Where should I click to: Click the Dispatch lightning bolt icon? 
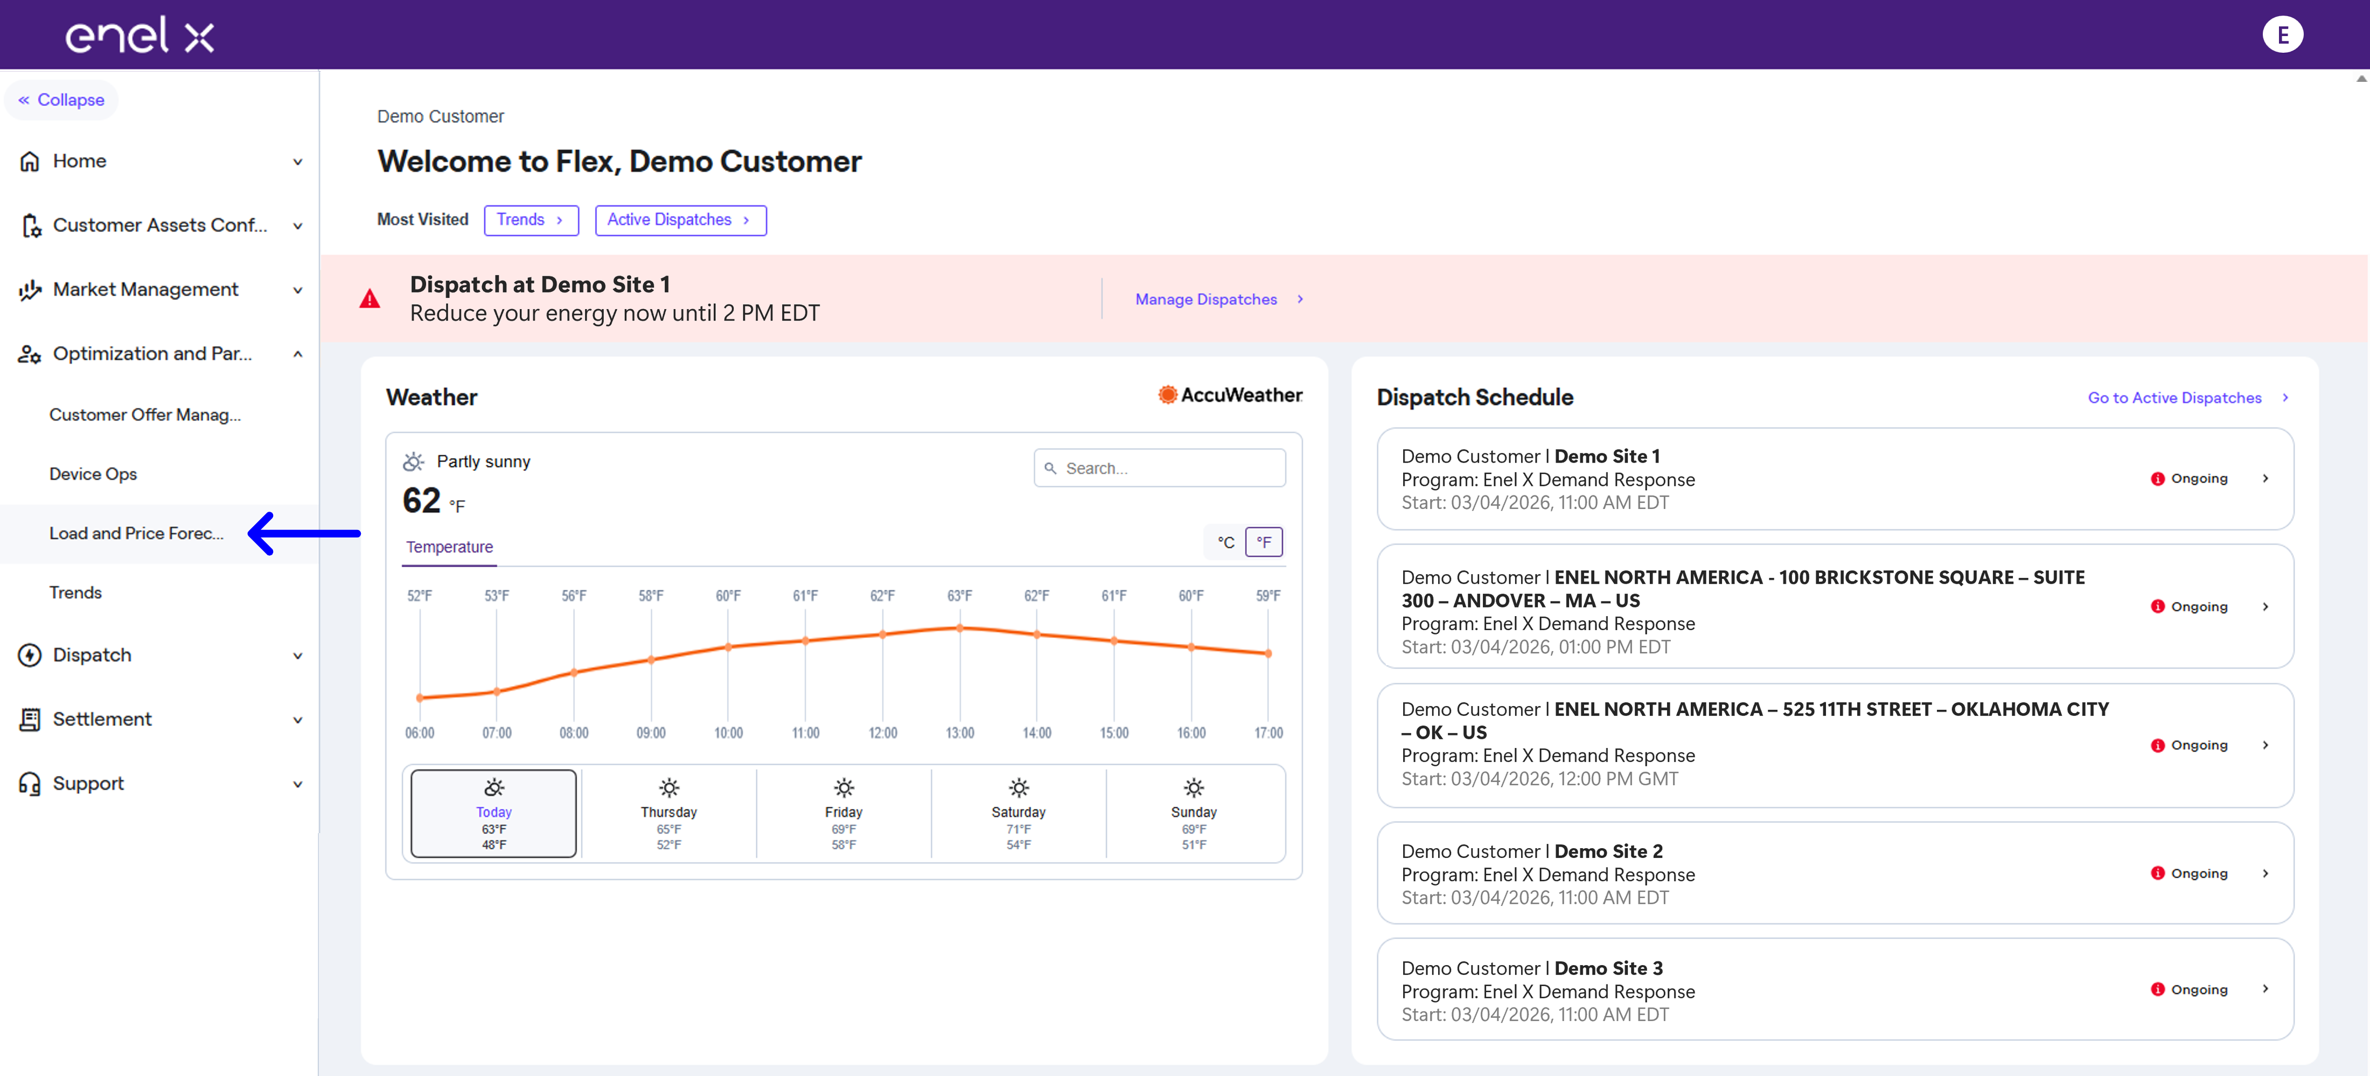click(30, 655)
